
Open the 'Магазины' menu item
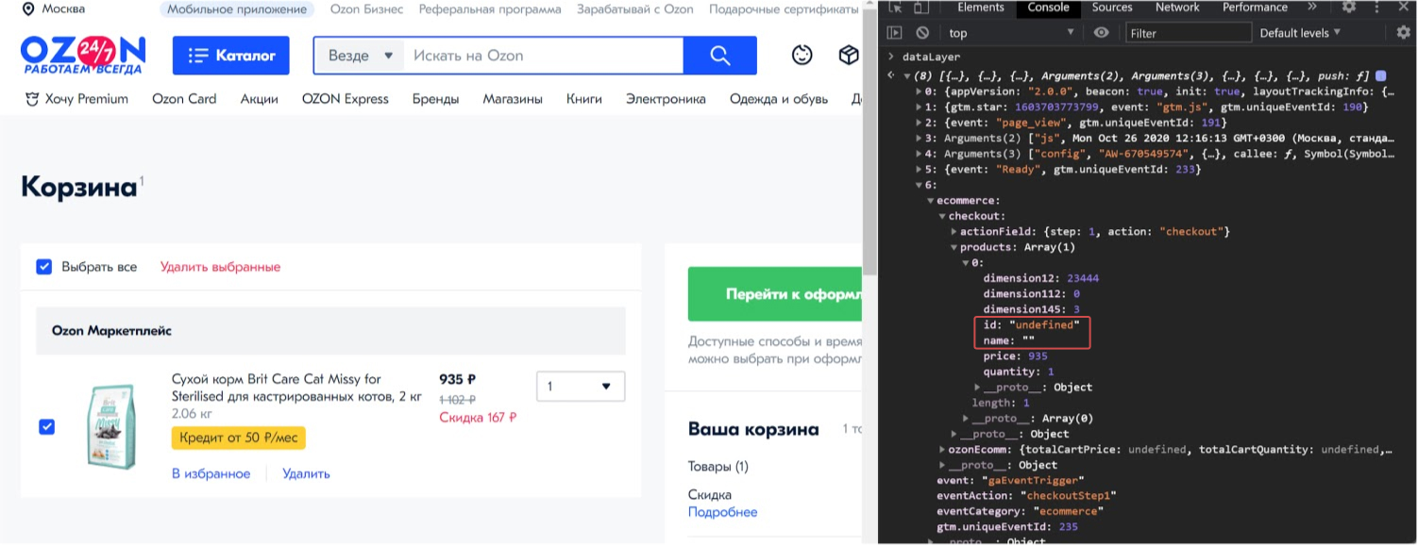(513, 99)
